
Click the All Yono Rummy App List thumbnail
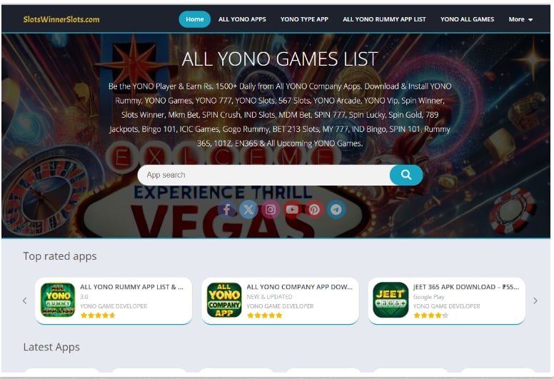(x=58, y=300)
